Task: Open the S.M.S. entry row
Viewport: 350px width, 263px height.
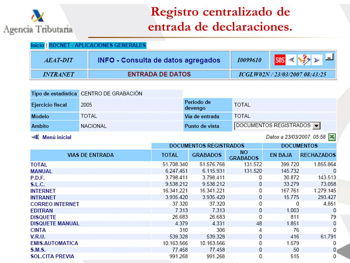Action: coord(38,249)
